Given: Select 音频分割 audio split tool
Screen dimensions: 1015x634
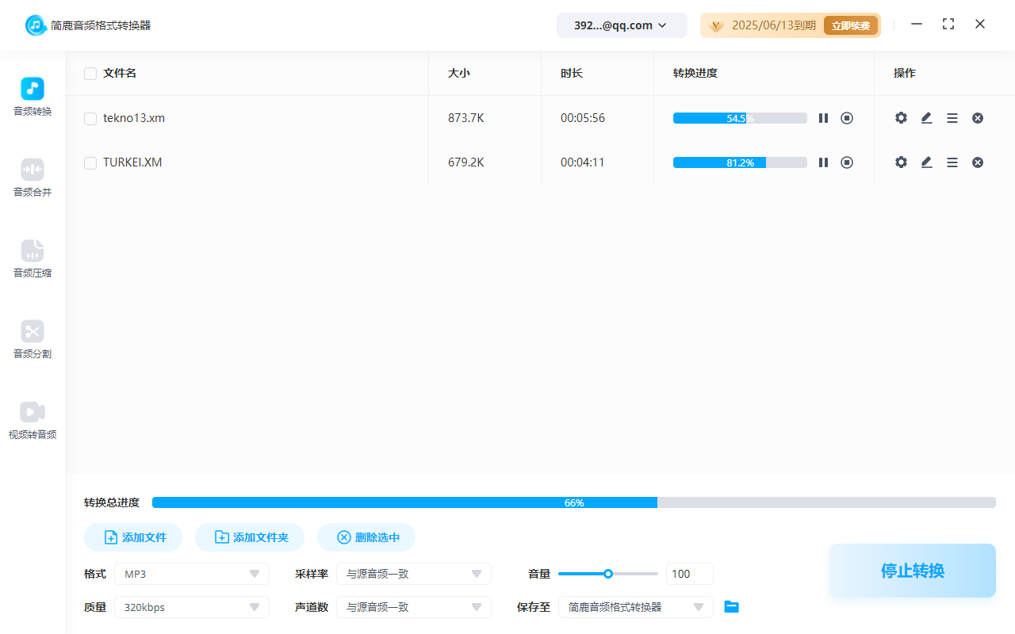Looking at the screenshot, I should (33, 339).
